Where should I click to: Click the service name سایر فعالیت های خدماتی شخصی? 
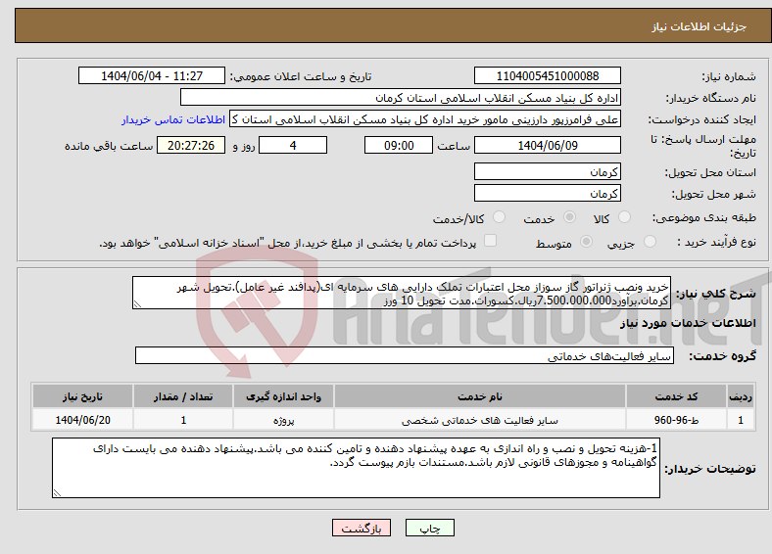pyautogui.click(x=480, y=420)
